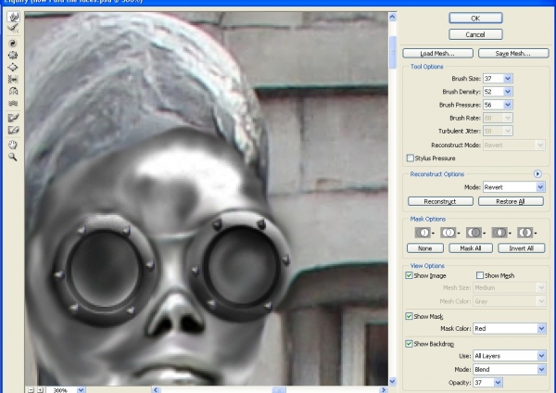
Task: Click the 300% zoom value field
Action: (x=61, y=390)
